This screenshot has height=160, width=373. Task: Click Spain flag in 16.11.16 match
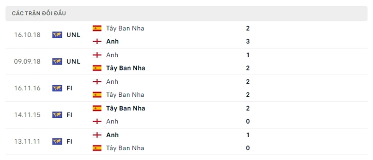pos(97,94)
